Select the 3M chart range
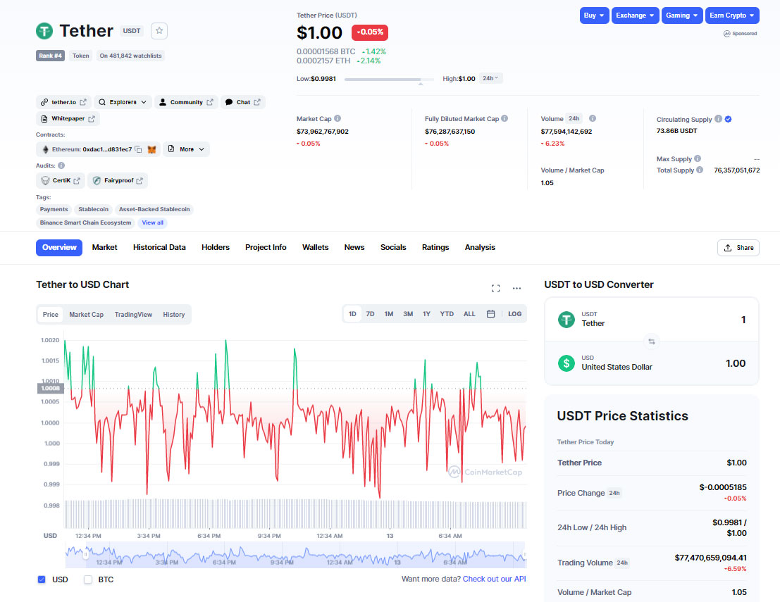 tap(408, 314)
